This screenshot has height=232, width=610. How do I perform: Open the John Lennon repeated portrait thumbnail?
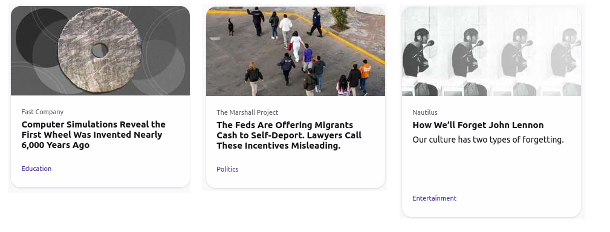492,51
